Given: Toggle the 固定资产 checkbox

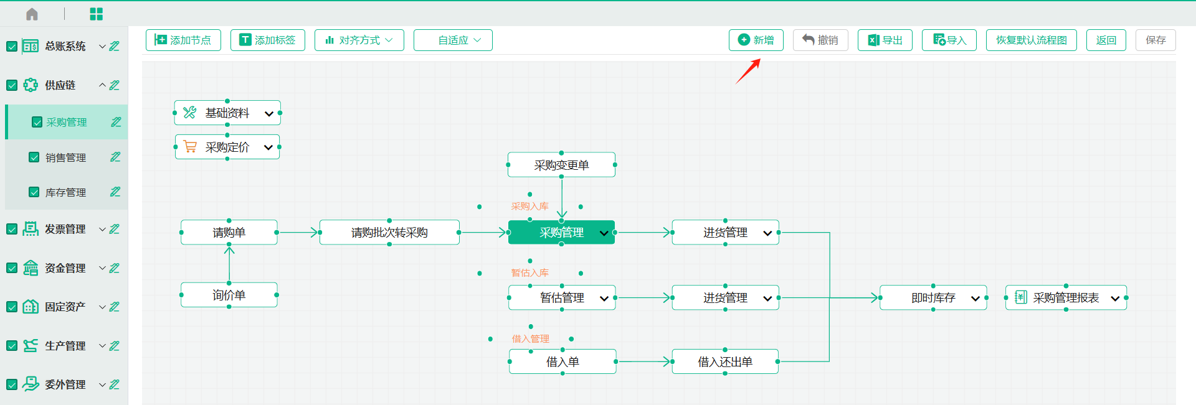Looking at the screenshot, I should (x=12, y=307).
